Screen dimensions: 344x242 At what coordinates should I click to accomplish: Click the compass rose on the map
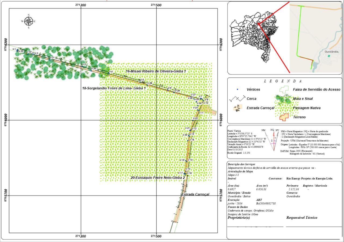tap(28, 21)
